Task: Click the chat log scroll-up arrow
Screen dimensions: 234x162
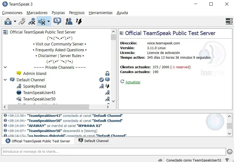Action: point(229,116)
